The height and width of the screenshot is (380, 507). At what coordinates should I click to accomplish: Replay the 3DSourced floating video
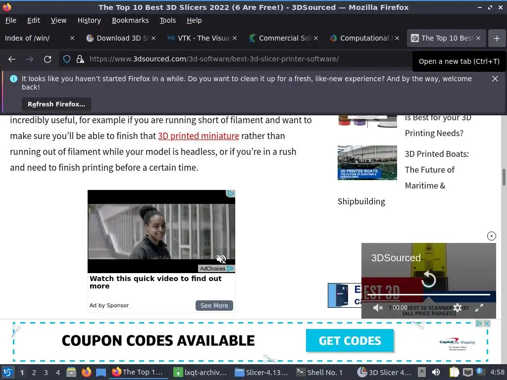[428, 279]
